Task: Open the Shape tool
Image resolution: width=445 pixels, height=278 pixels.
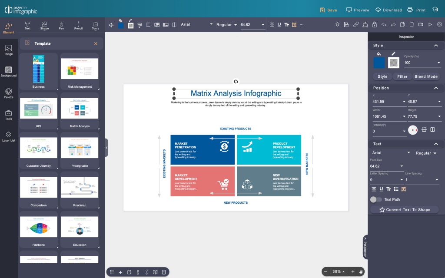Action: 44,25
